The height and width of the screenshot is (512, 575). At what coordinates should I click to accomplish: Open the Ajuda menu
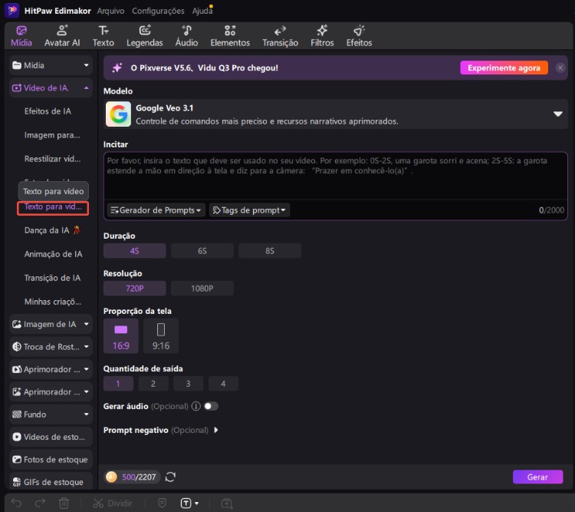pos(202,11)
